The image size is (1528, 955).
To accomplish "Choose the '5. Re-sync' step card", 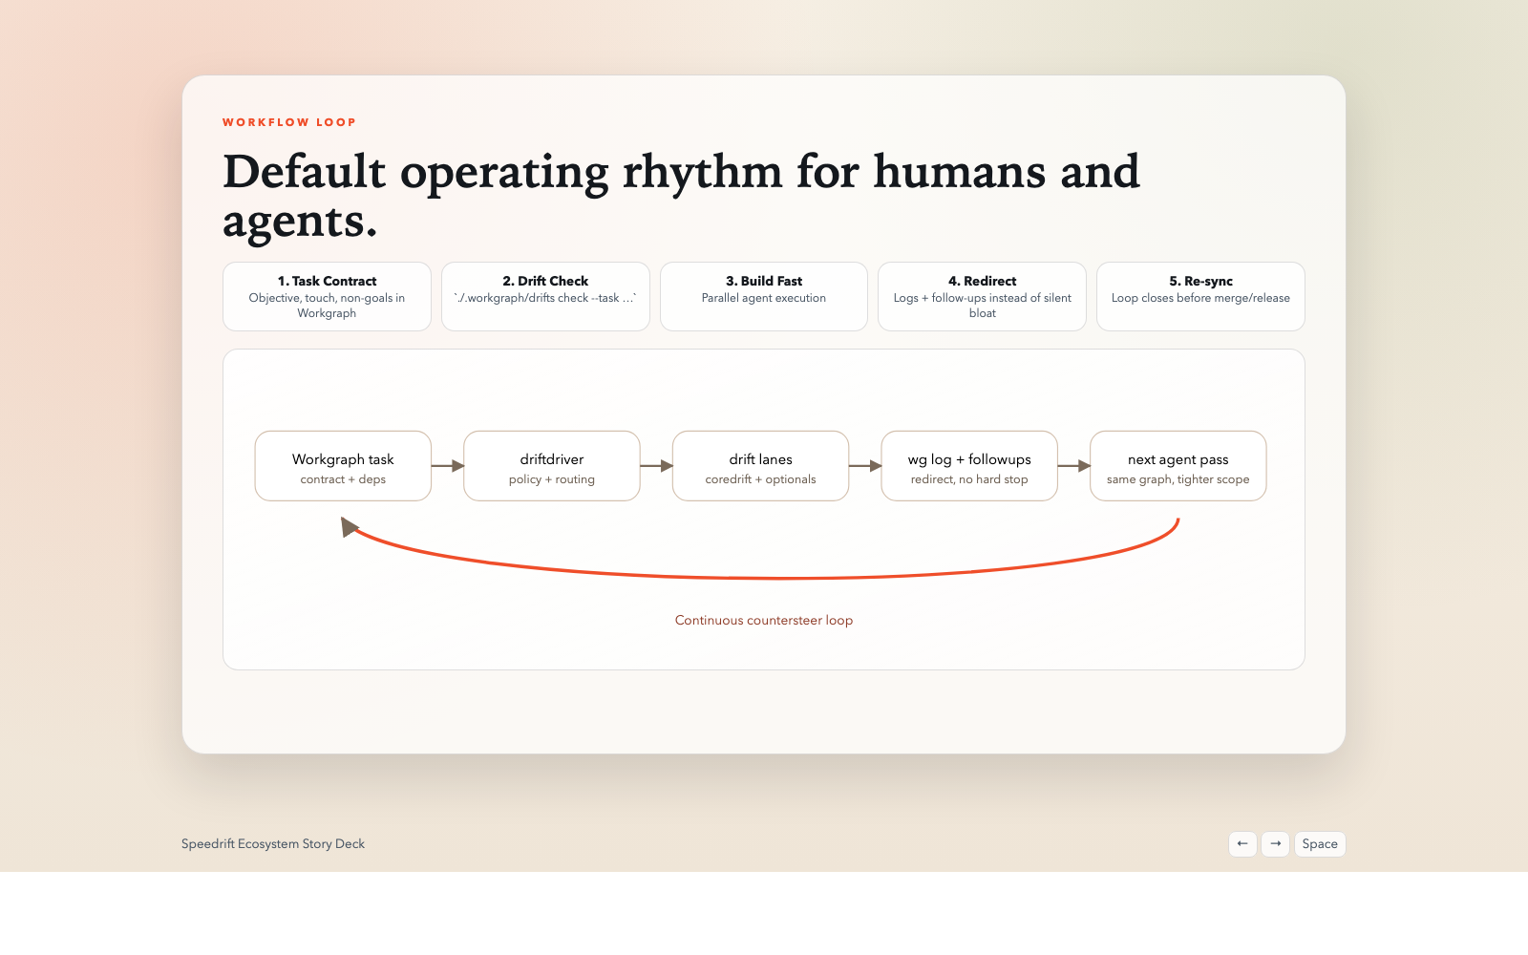I will click(x=1200, y=297).
